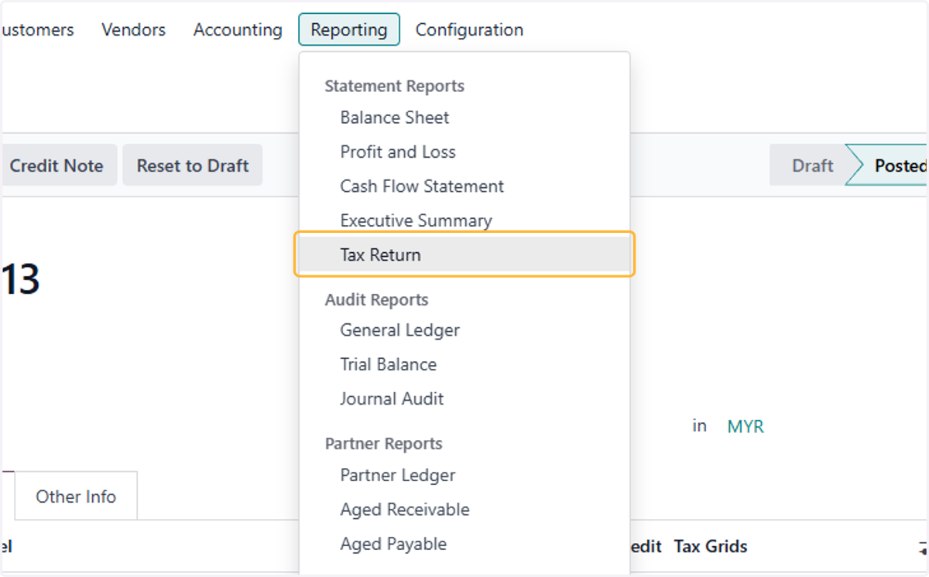Click Reset to Draft button
929x577 pixels.
193,166
